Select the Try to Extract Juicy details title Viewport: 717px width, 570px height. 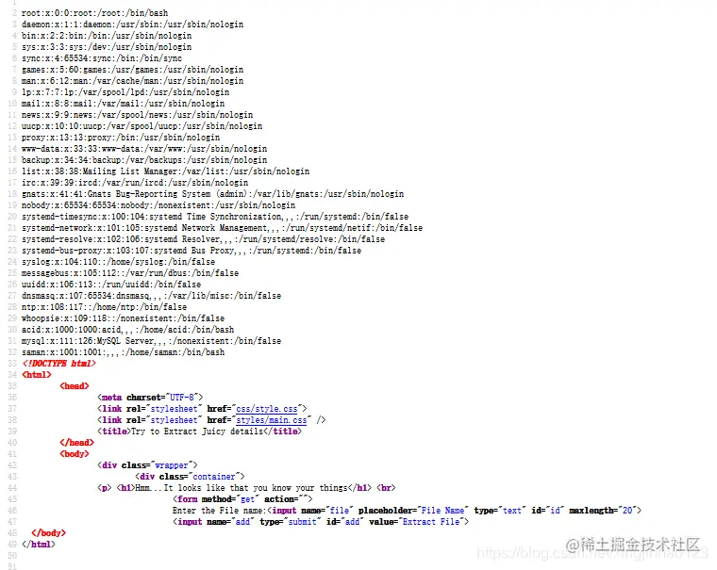click(199, 432)
